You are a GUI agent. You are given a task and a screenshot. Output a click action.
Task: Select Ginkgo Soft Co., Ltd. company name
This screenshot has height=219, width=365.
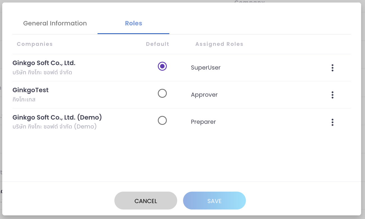coord(44,63)
